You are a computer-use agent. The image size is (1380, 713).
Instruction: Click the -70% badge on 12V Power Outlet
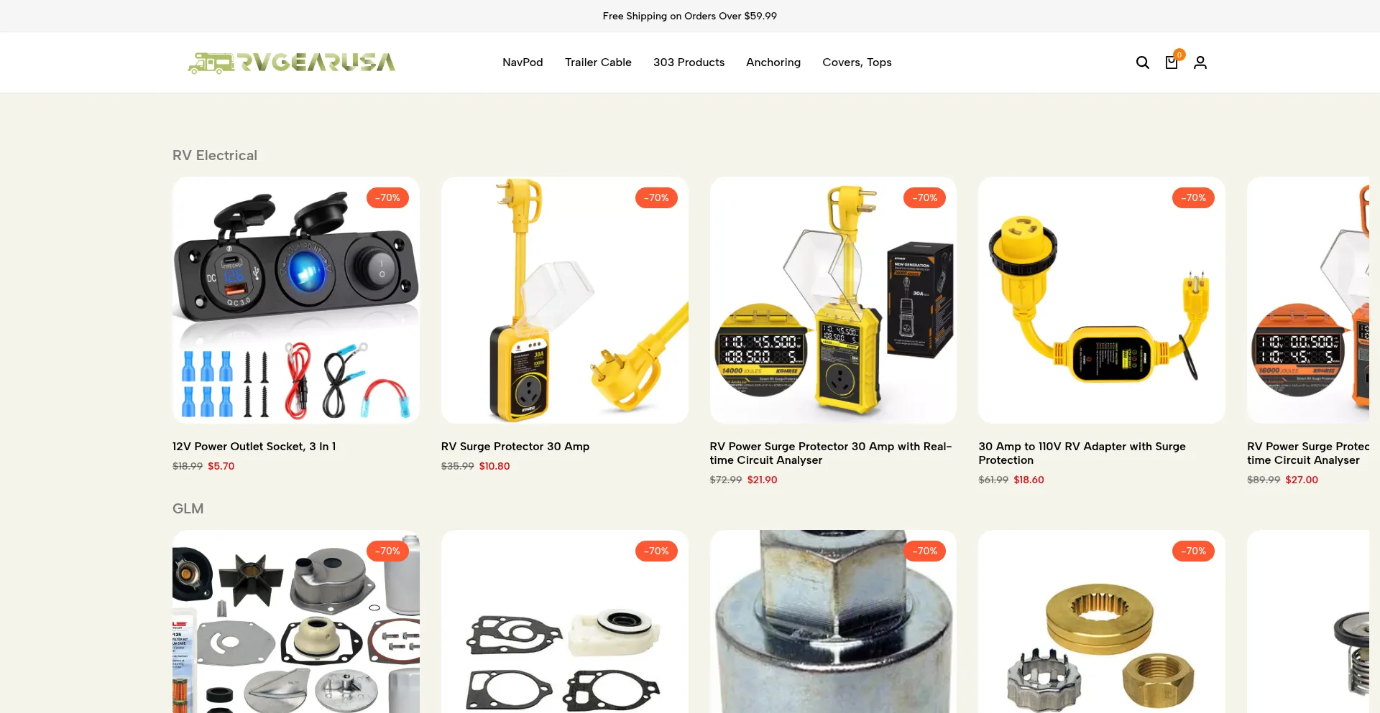coord(387,197)
